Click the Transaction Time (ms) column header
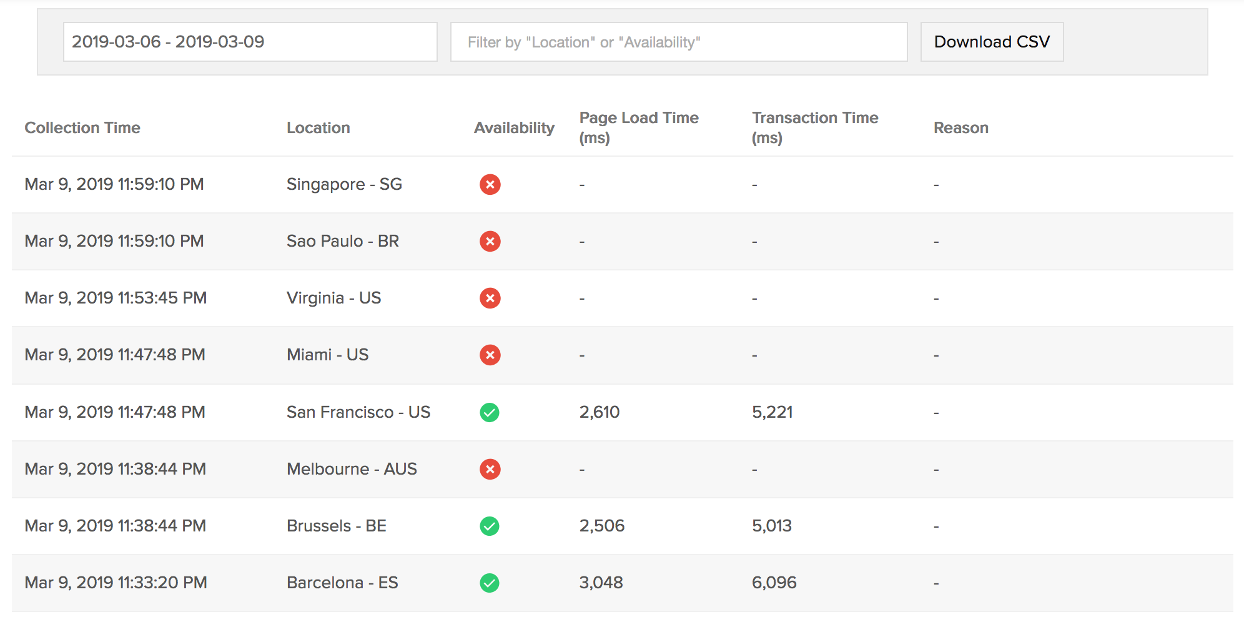The width and height of the screenshot is (1244, 617). [814, 127]
